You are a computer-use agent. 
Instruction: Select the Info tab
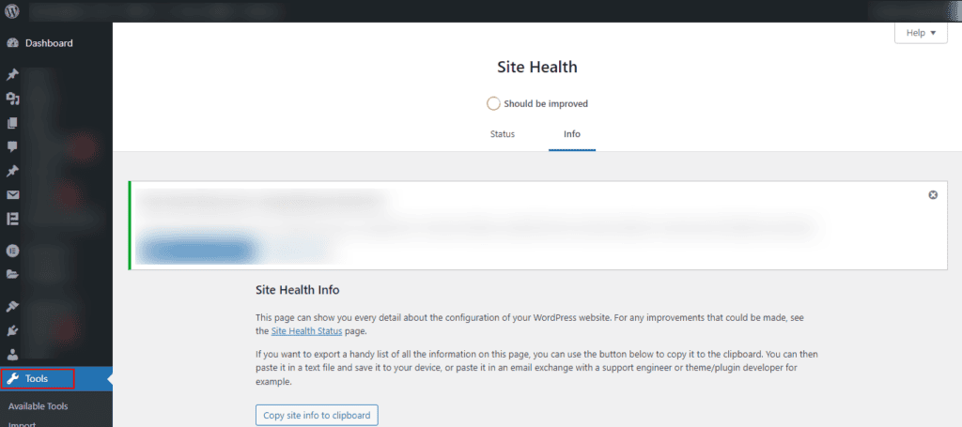click(572, 134)
